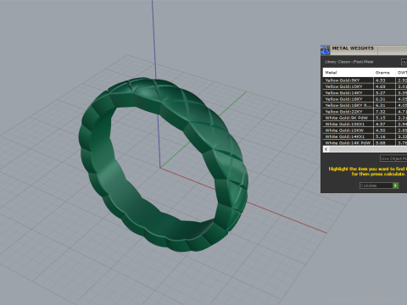407x305 pixels.
Task: Select the White Gold:10KX1 row
Action: click(x=365, y=124)
